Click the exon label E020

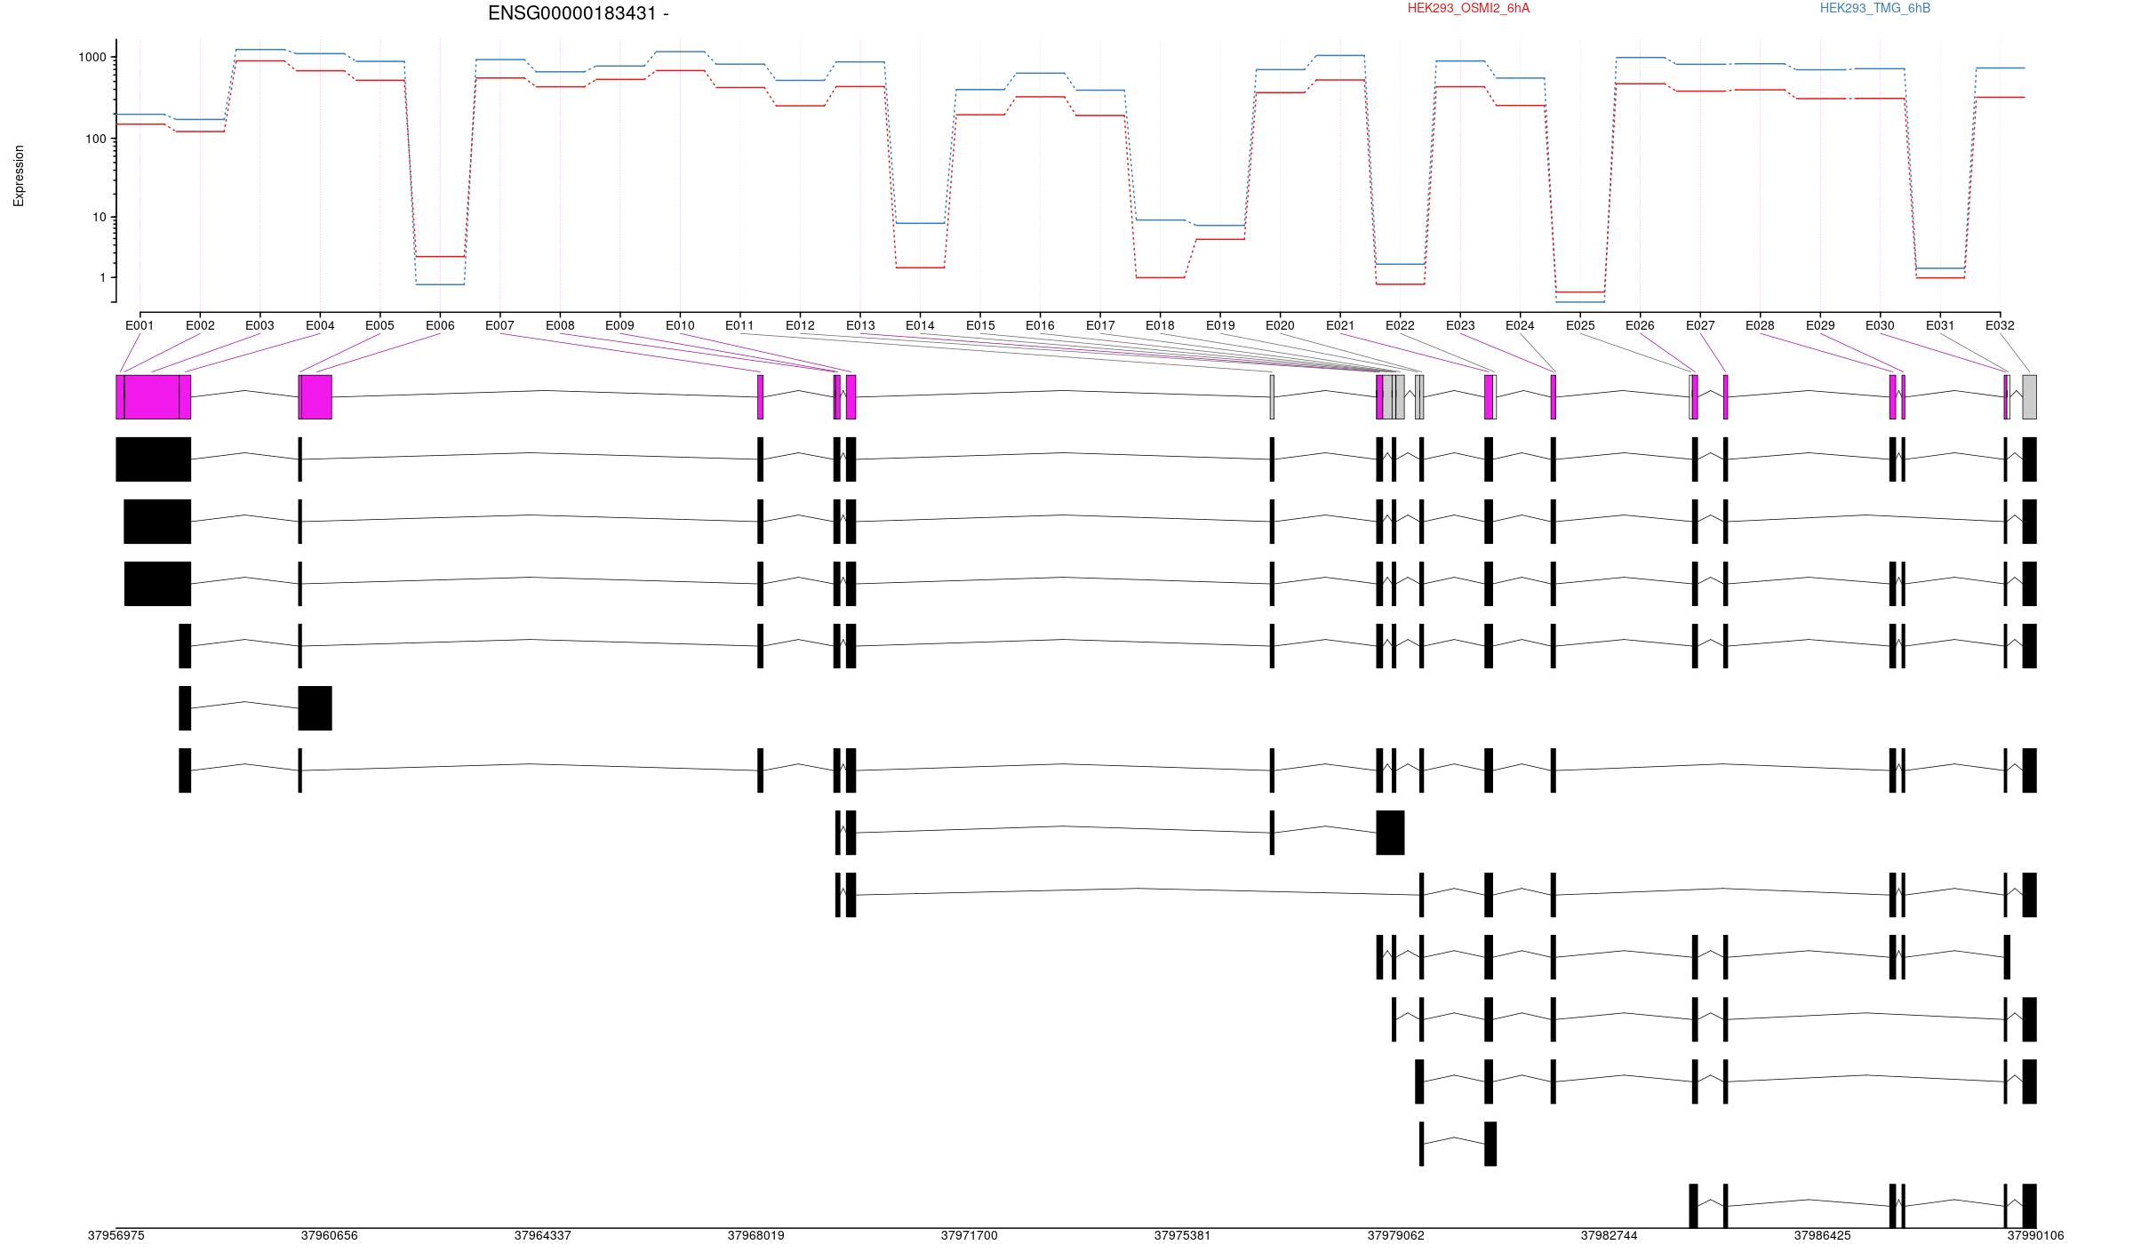(x=1280, y=325)
